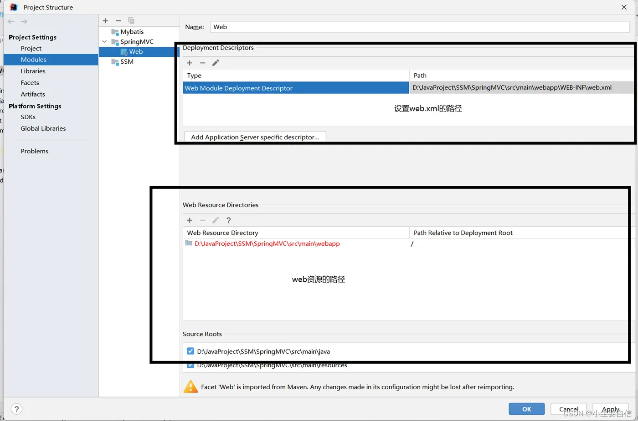Screen dimensions: 638x421
Task: Click the Type column header
Action: [296, 76]
